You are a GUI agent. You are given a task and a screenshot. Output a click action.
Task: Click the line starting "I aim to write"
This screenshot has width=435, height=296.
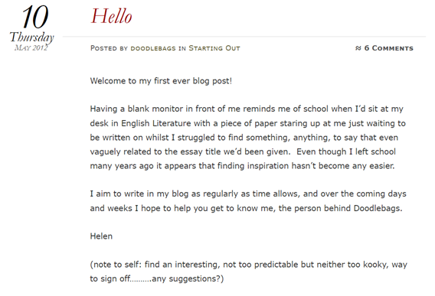tap(248, 194)
